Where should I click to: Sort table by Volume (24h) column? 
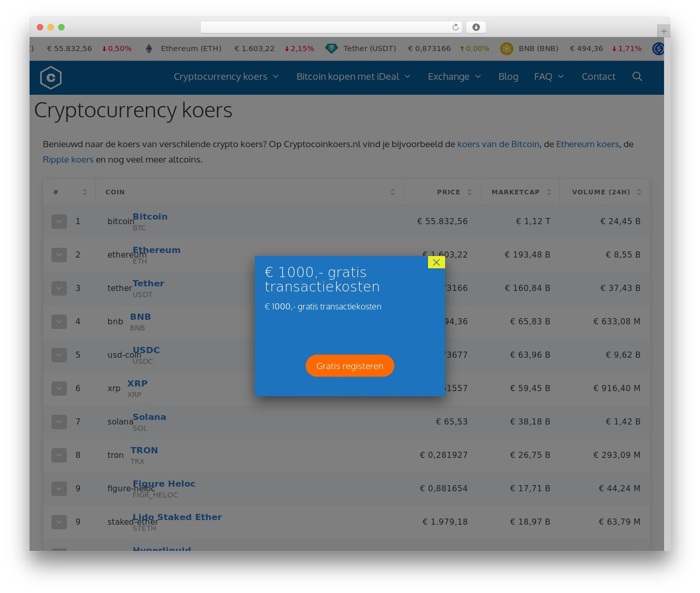(x=605, y=192)
